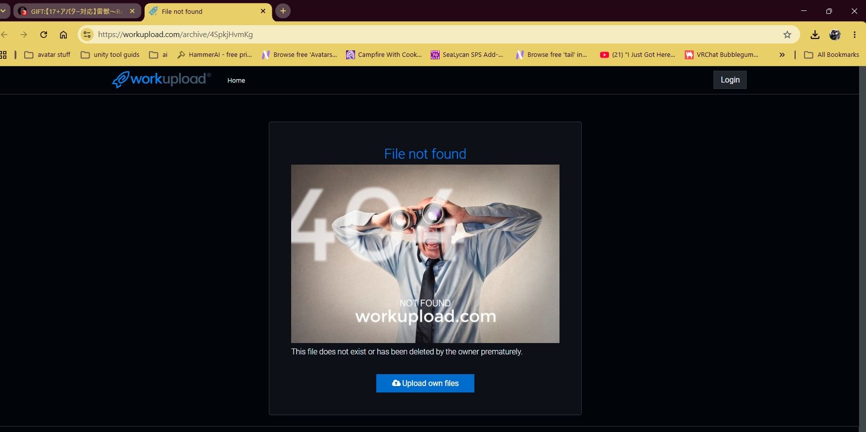
Task: Click the File not found heading
Action: 425,154
